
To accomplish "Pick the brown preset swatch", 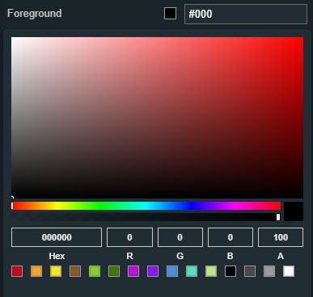I will (x=75, y=271).
